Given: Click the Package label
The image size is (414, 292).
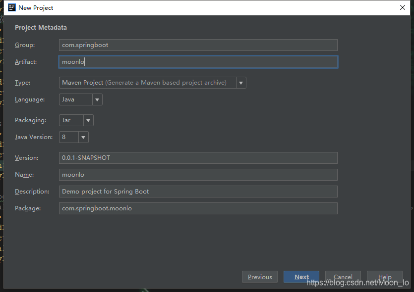Looking at the screenshot, I should pyautogui.click(x=28, y=208).
